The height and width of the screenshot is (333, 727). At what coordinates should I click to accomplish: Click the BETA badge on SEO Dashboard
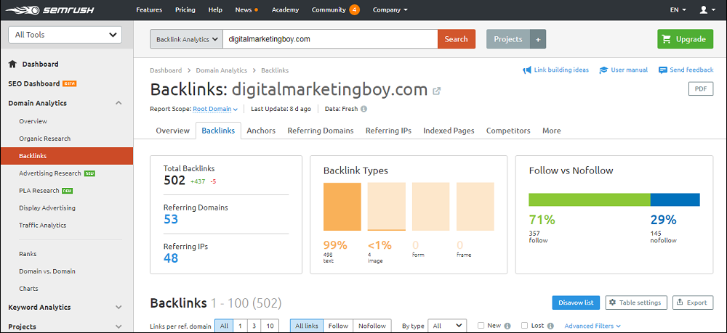70,83
